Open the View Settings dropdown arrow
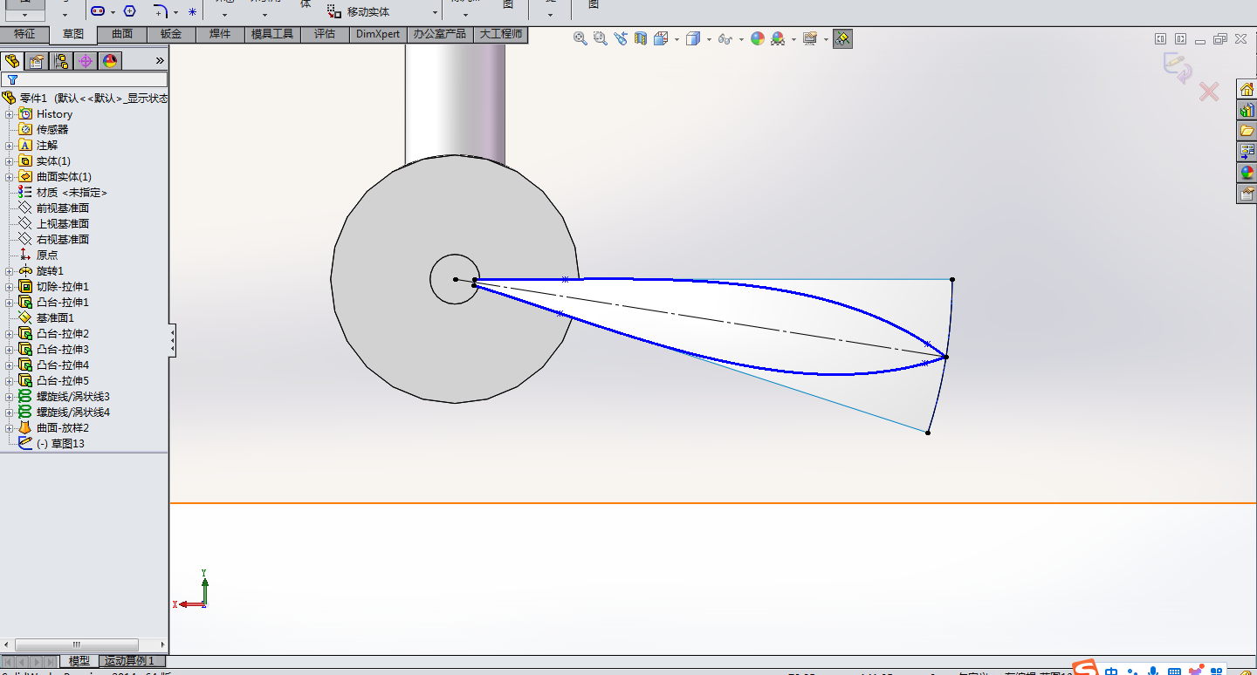Image resolution: width=1257 pixels, height=675 pixels. 824,39
